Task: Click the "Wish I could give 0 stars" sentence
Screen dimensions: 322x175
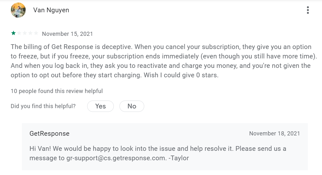Action: 181,75
